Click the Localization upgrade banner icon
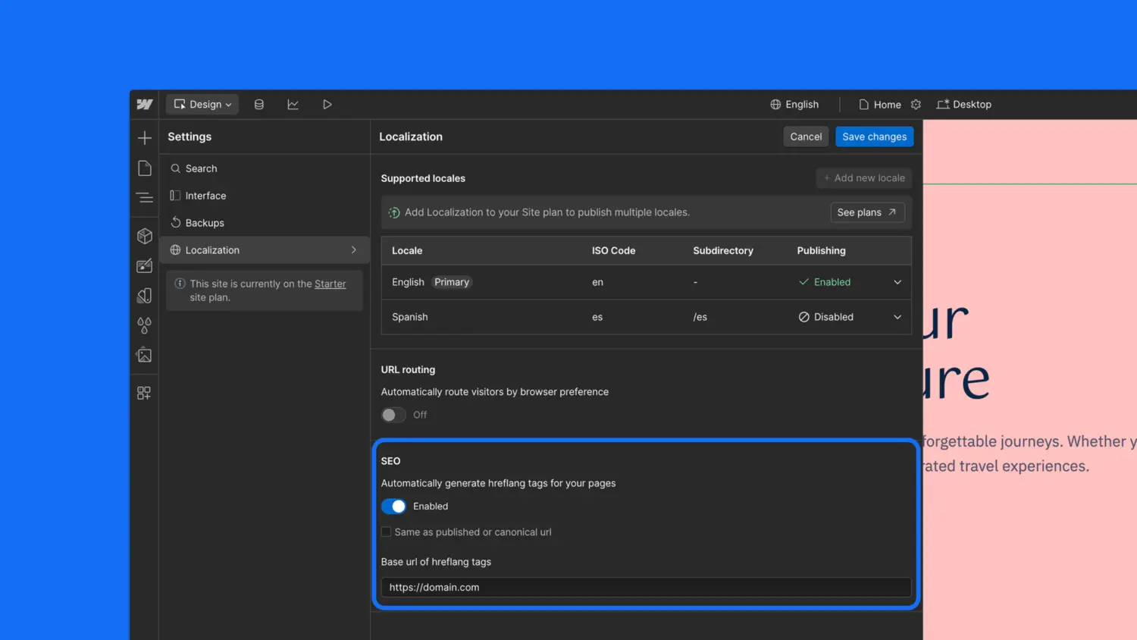 coord(394,213)
